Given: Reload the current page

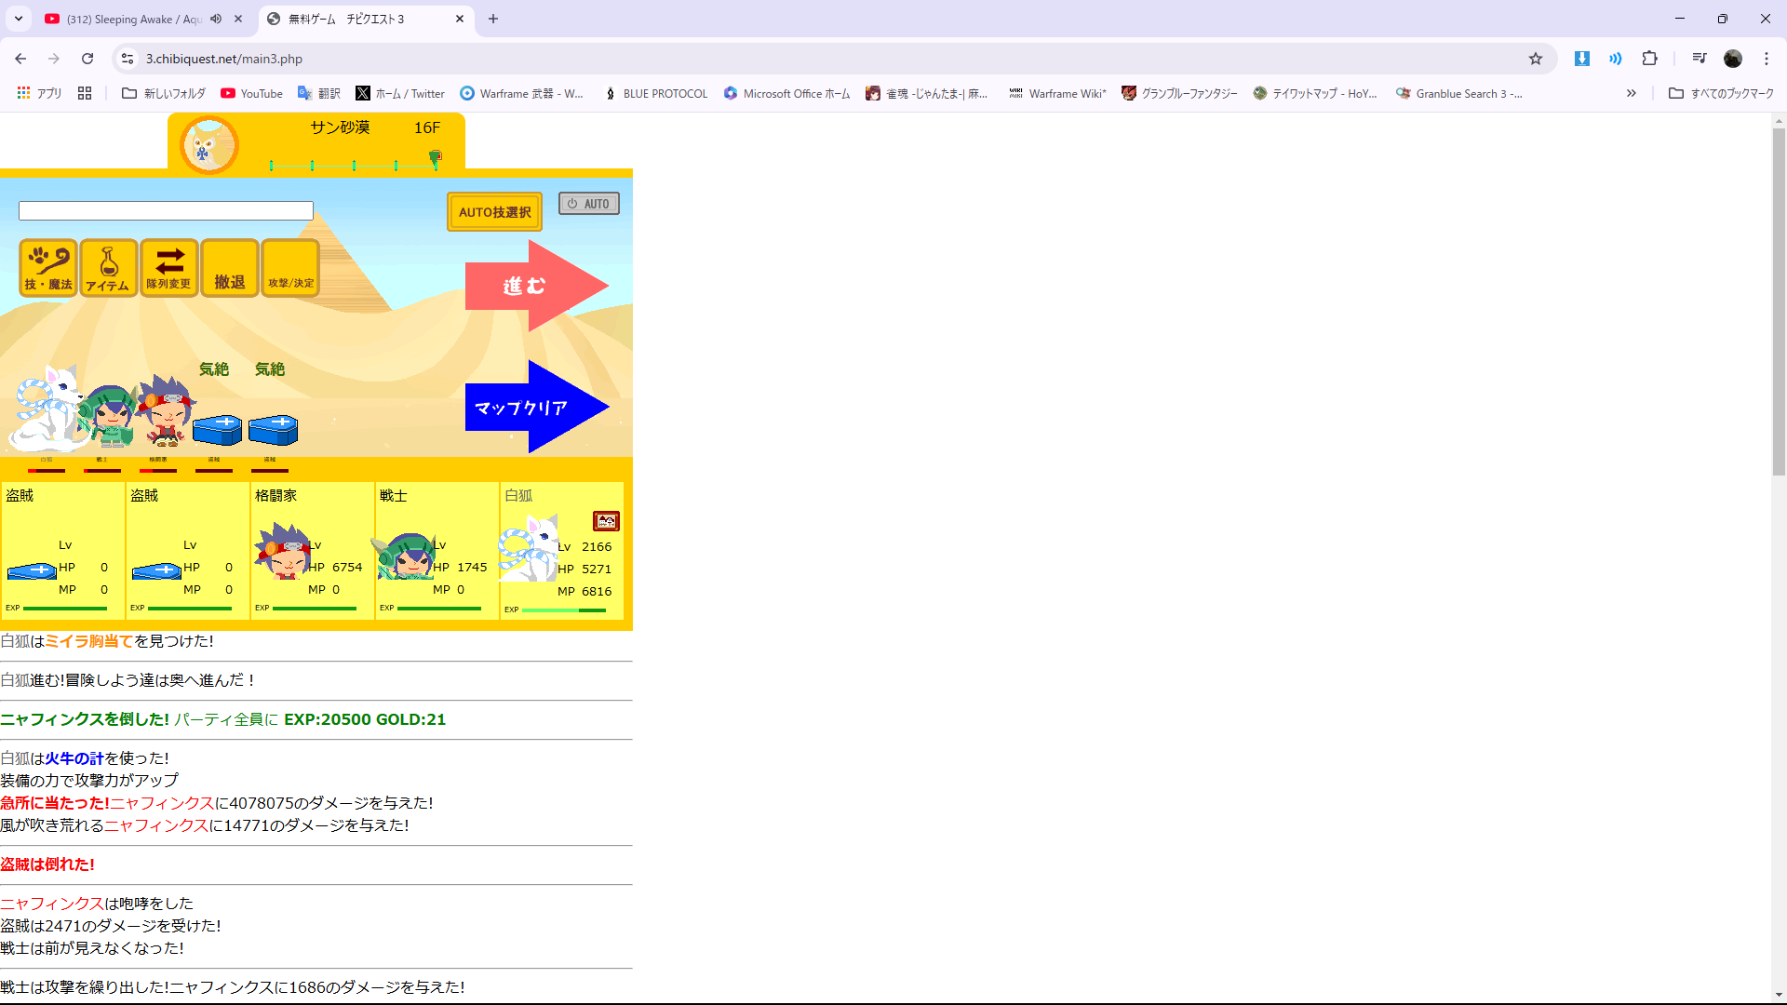Looking at the screenshot, I should [x=87, y=59].
